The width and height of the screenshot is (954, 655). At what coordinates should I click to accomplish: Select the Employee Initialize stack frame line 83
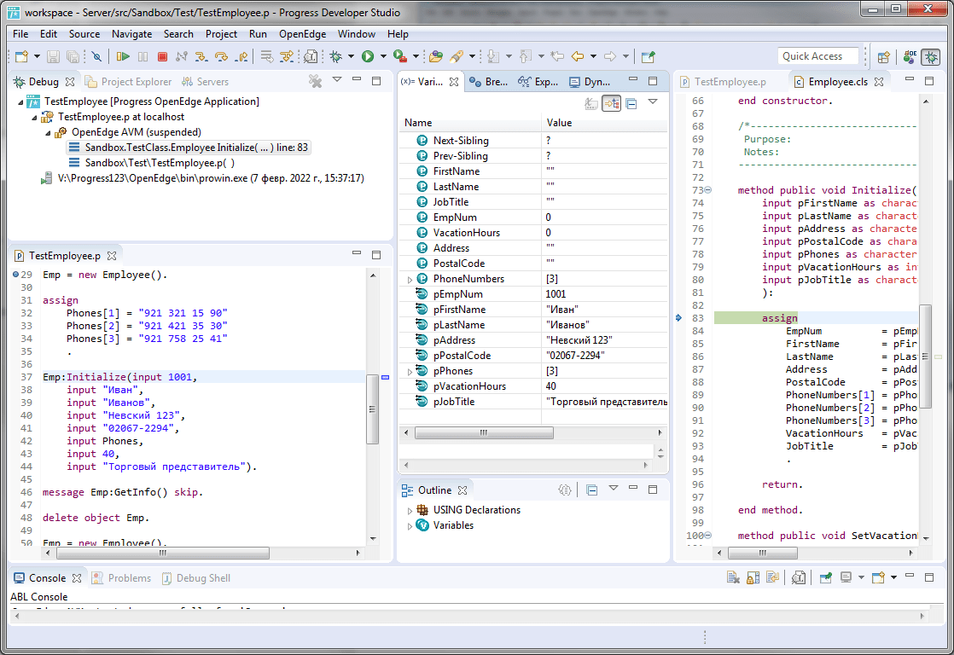click(188, 148)
